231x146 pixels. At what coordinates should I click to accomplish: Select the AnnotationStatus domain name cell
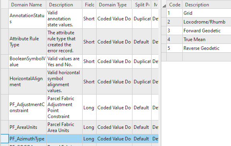(x=28, y=19)
